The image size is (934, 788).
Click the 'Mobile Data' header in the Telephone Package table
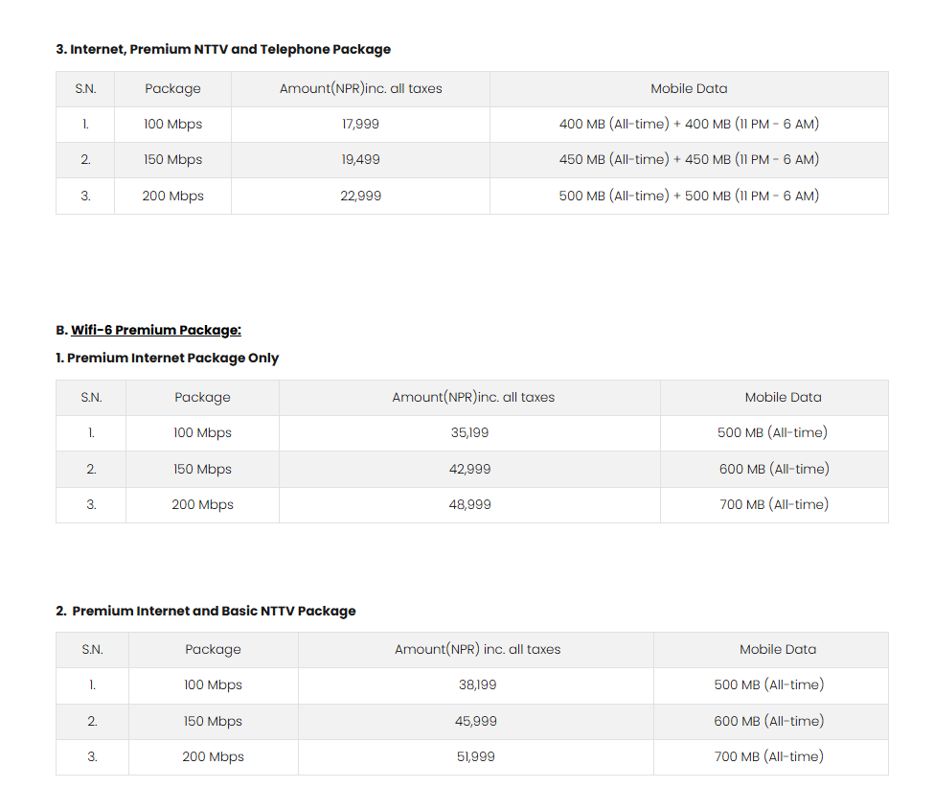click(x=689, y=88)
